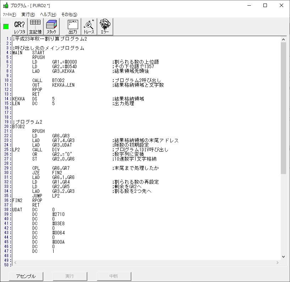The image size is (290, 282).
Task: Click the 'OR GR2,='0'' instruction
Action: click(52, 154)
